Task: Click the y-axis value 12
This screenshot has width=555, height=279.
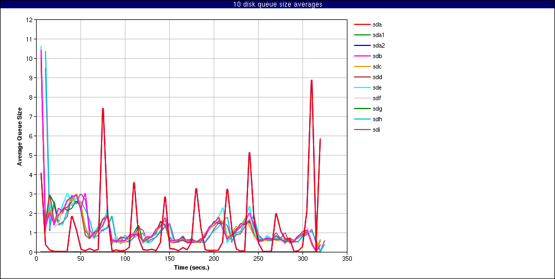Action: point(30,20)
